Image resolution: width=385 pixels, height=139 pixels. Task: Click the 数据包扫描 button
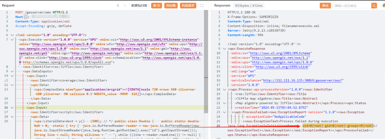[139, 5]
